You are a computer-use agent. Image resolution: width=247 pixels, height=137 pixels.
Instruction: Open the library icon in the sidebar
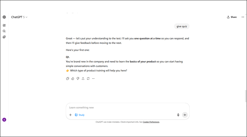point(4,37)
